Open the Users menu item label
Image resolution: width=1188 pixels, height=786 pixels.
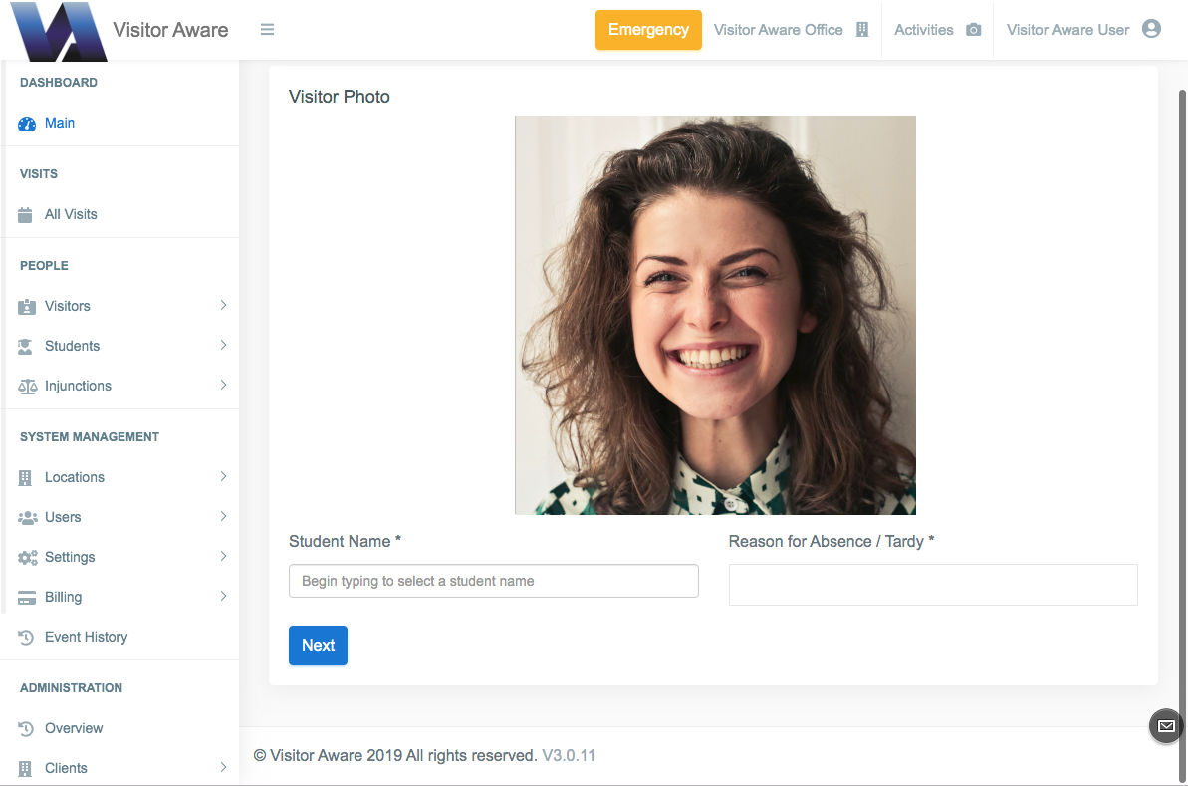63,517
